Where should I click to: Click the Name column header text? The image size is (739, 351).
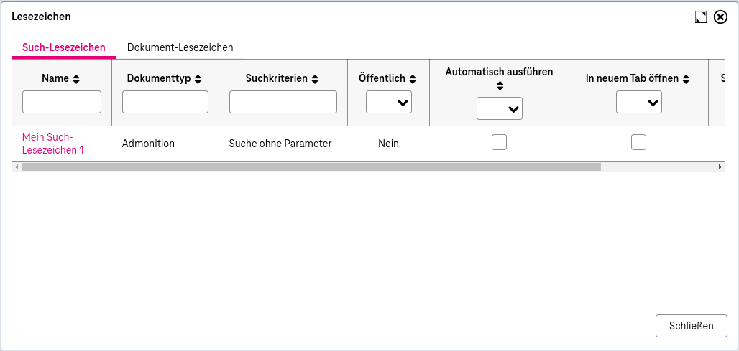coord(55,78)
